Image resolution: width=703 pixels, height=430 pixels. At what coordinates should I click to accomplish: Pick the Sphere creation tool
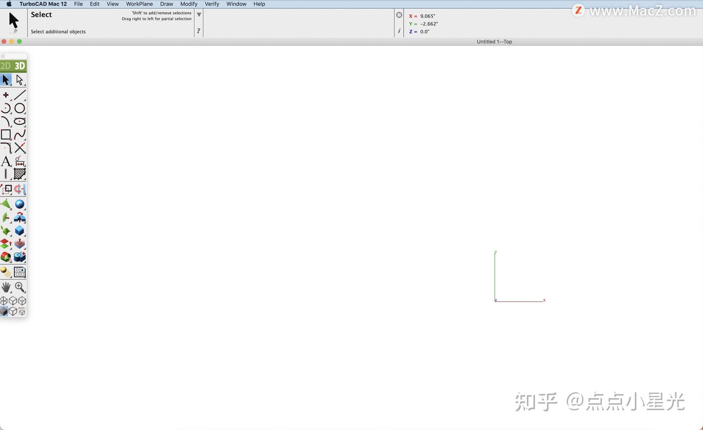pos(20,204)
